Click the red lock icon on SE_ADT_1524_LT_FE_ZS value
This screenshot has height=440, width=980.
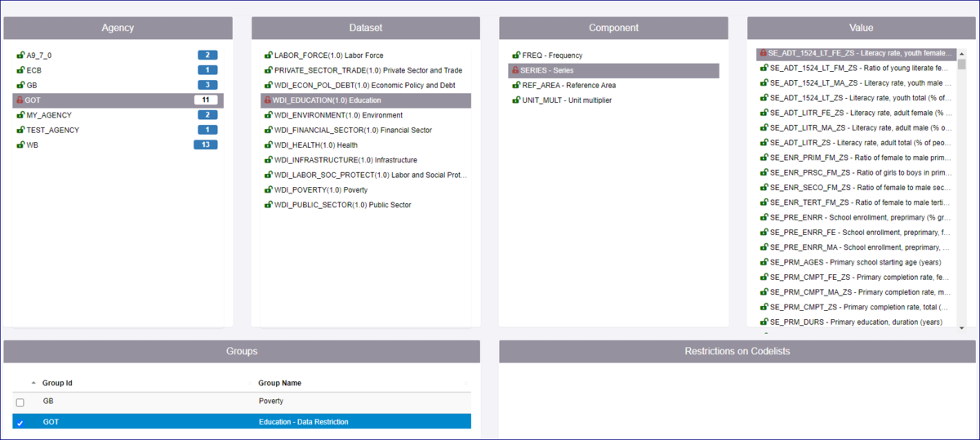(763, 53)
